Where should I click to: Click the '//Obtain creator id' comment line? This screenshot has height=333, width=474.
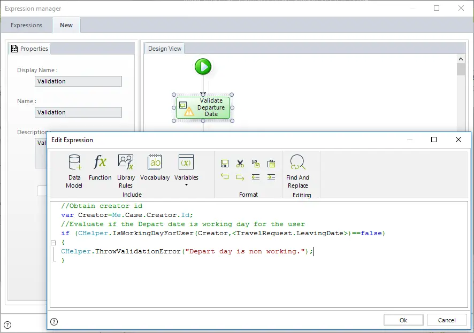[102, 206]
